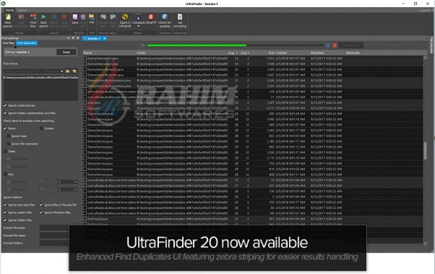The image size is (435, 274).
Task: Click the Save all ribbon icon
Action: pos(83,20)
